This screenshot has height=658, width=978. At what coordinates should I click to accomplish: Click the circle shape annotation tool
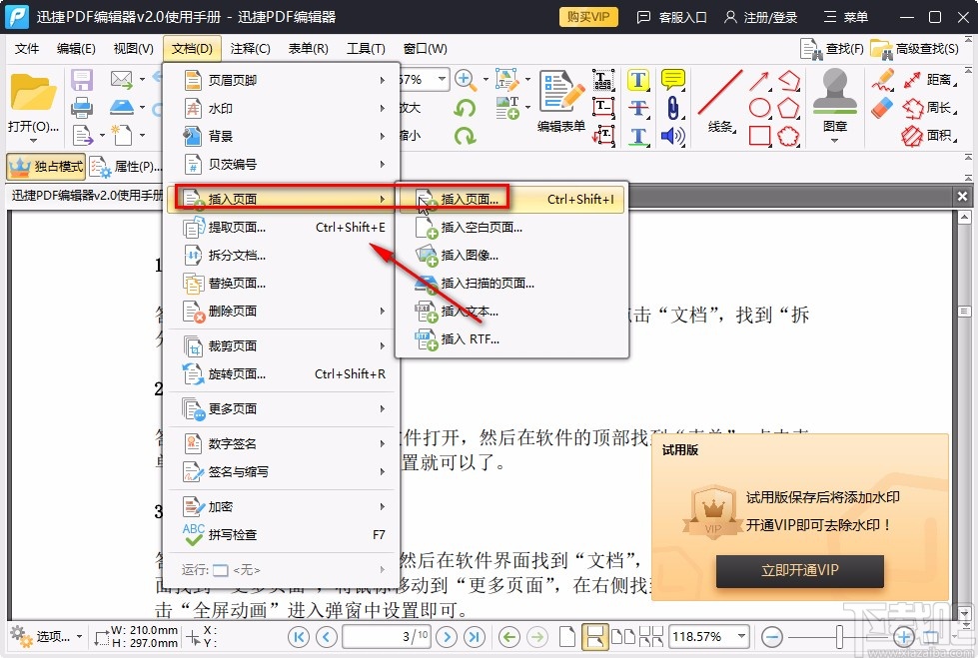(760, 107)
